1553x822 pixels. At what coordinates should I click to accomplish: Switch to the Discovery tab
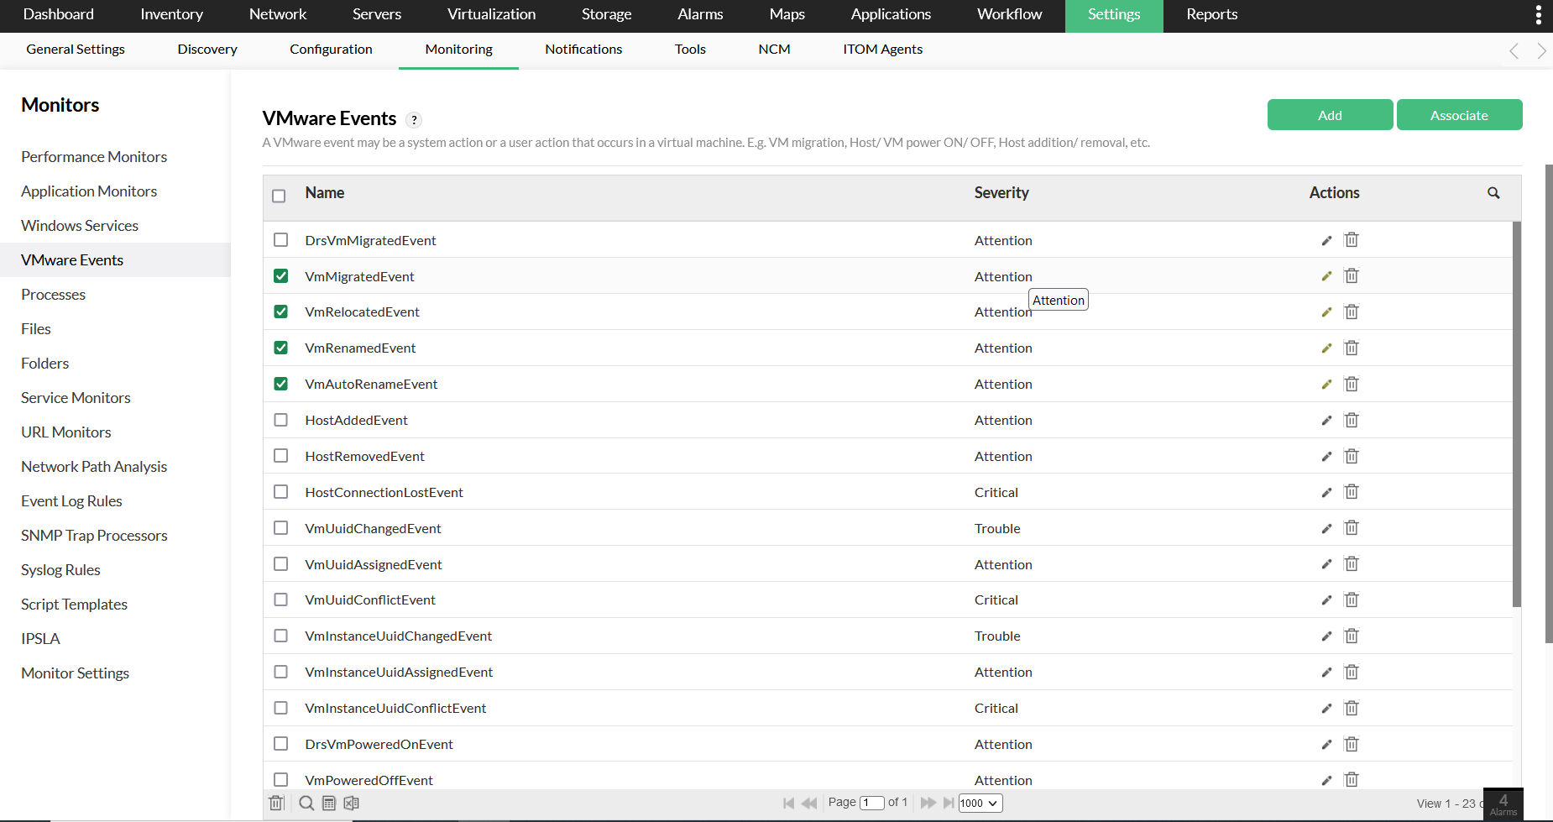[207, 50]
